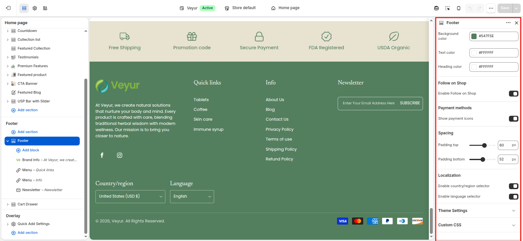Open the App embeds icon

coord(45,8)
